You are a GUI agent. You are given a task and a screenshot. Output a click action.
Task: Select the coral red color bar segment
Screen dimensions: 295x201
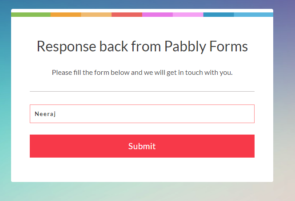pyautogui.click(x=127, y=15)
